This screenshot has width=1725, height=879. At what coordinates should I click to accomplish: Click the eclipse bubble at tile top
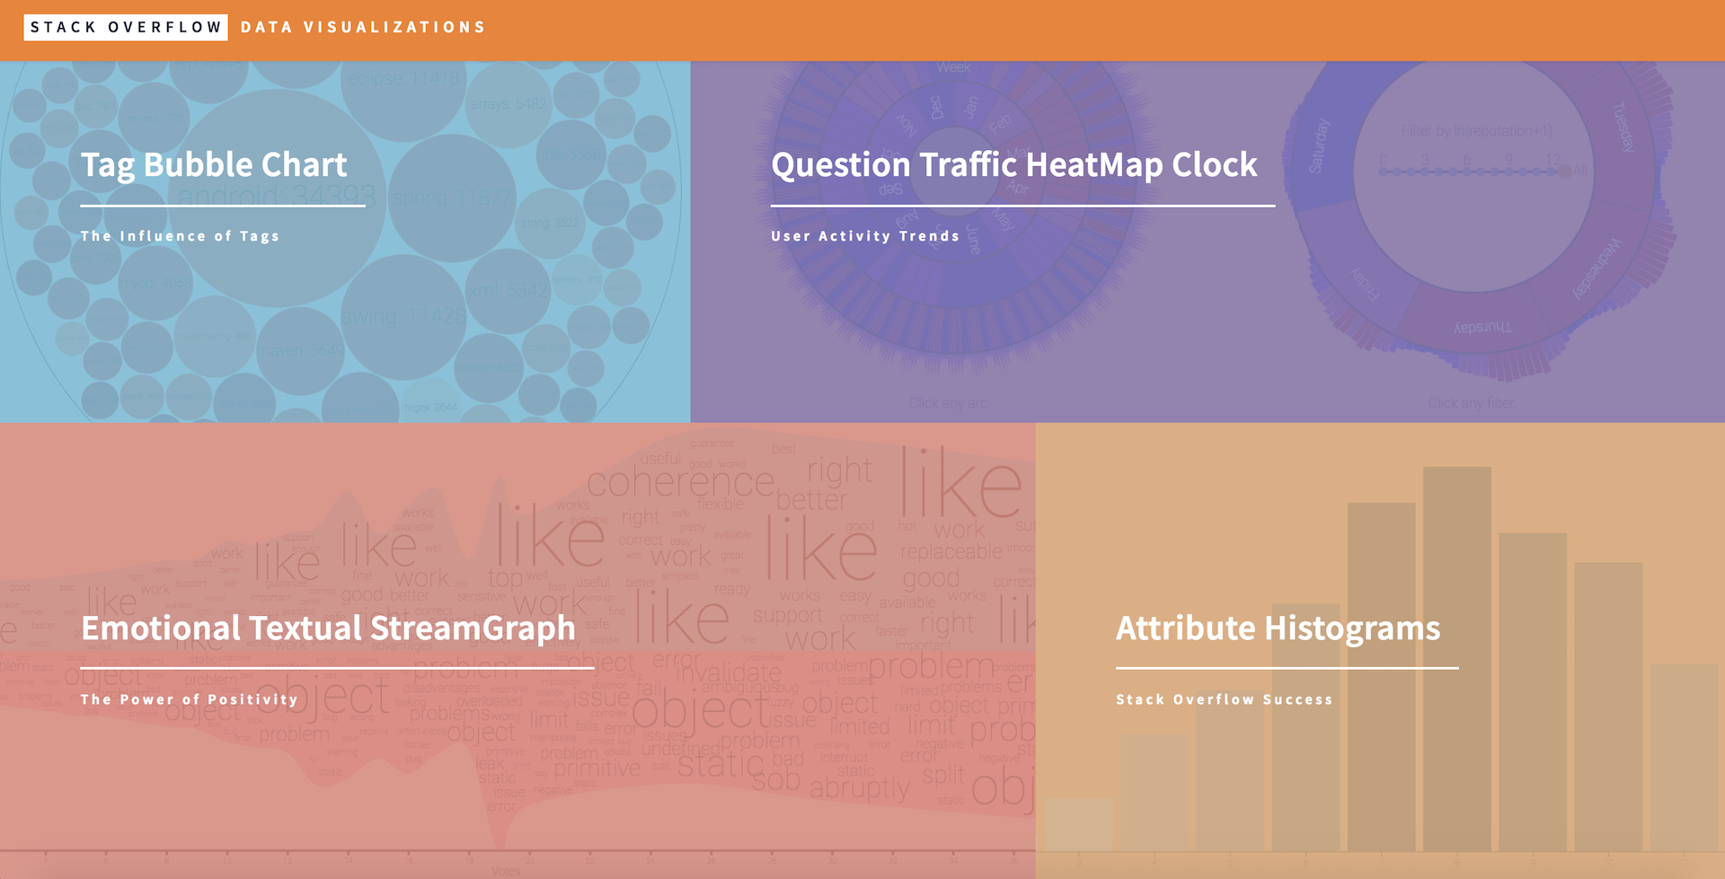[403, 81]
